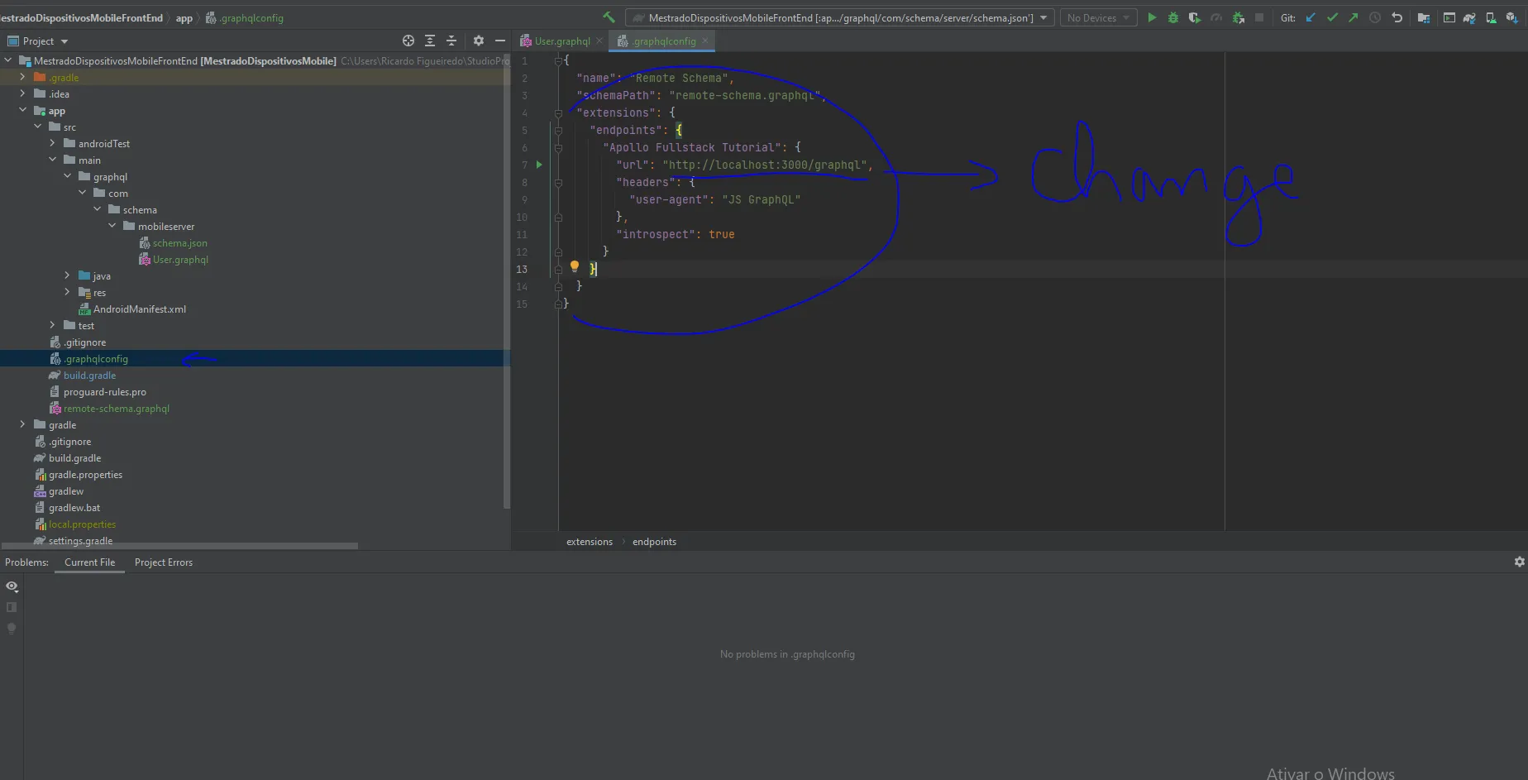The image size is (1528, 780).
Task: Expand the java folder in tree
Action: (x=67, y=275)
